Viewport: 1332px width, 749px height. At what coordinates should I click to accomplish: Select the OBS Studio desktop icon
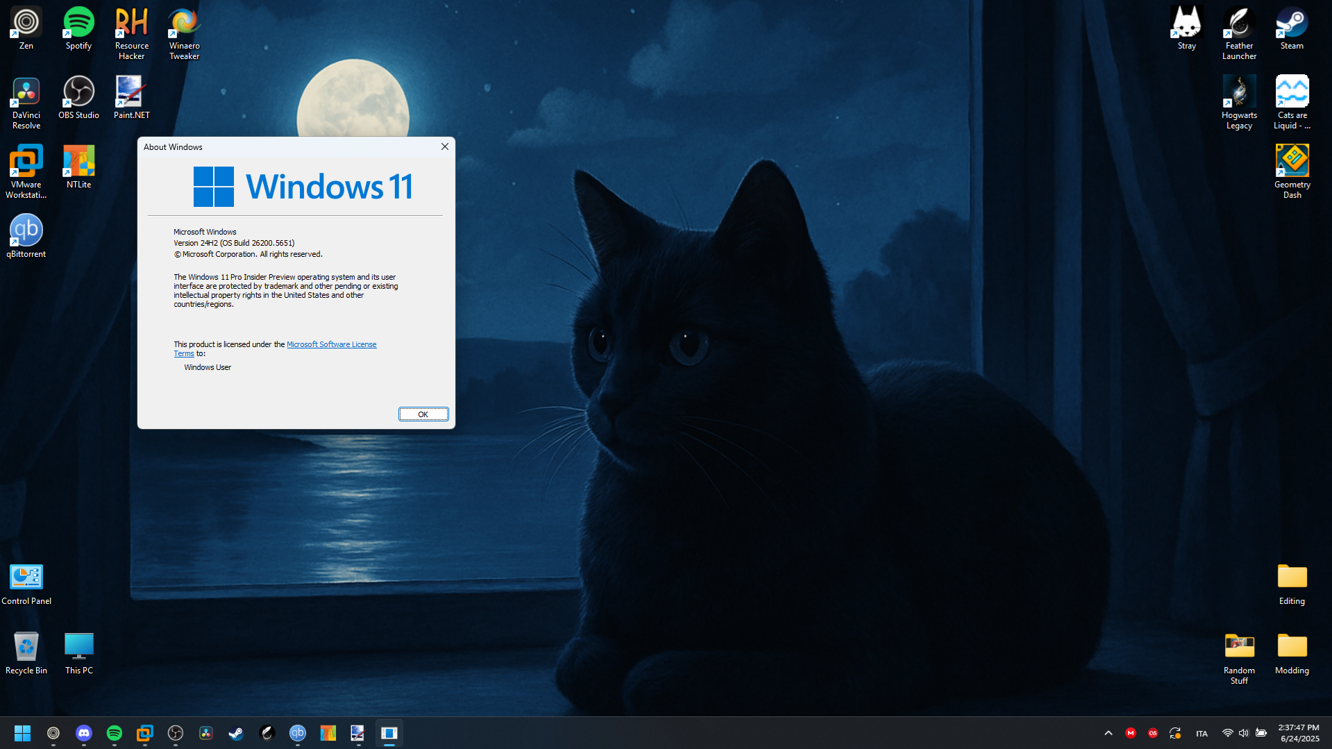coord(78,97)
